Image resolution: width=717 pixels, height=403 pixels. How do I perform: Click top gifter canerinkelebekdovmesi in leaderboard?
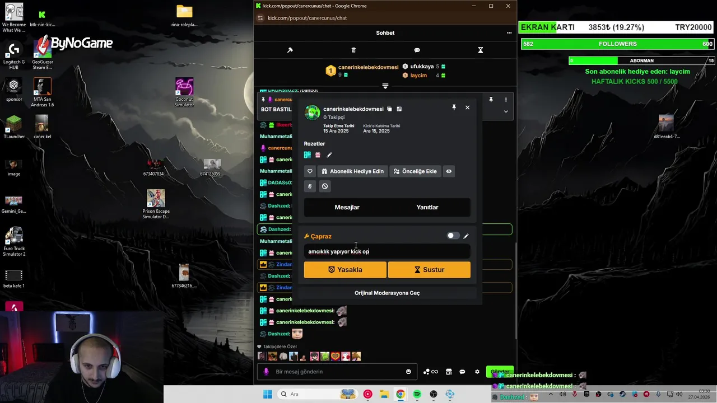point(368,67)
